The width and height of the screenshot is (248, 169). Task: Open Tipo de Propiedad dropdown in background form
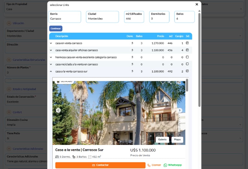click(x=26, y=7)
